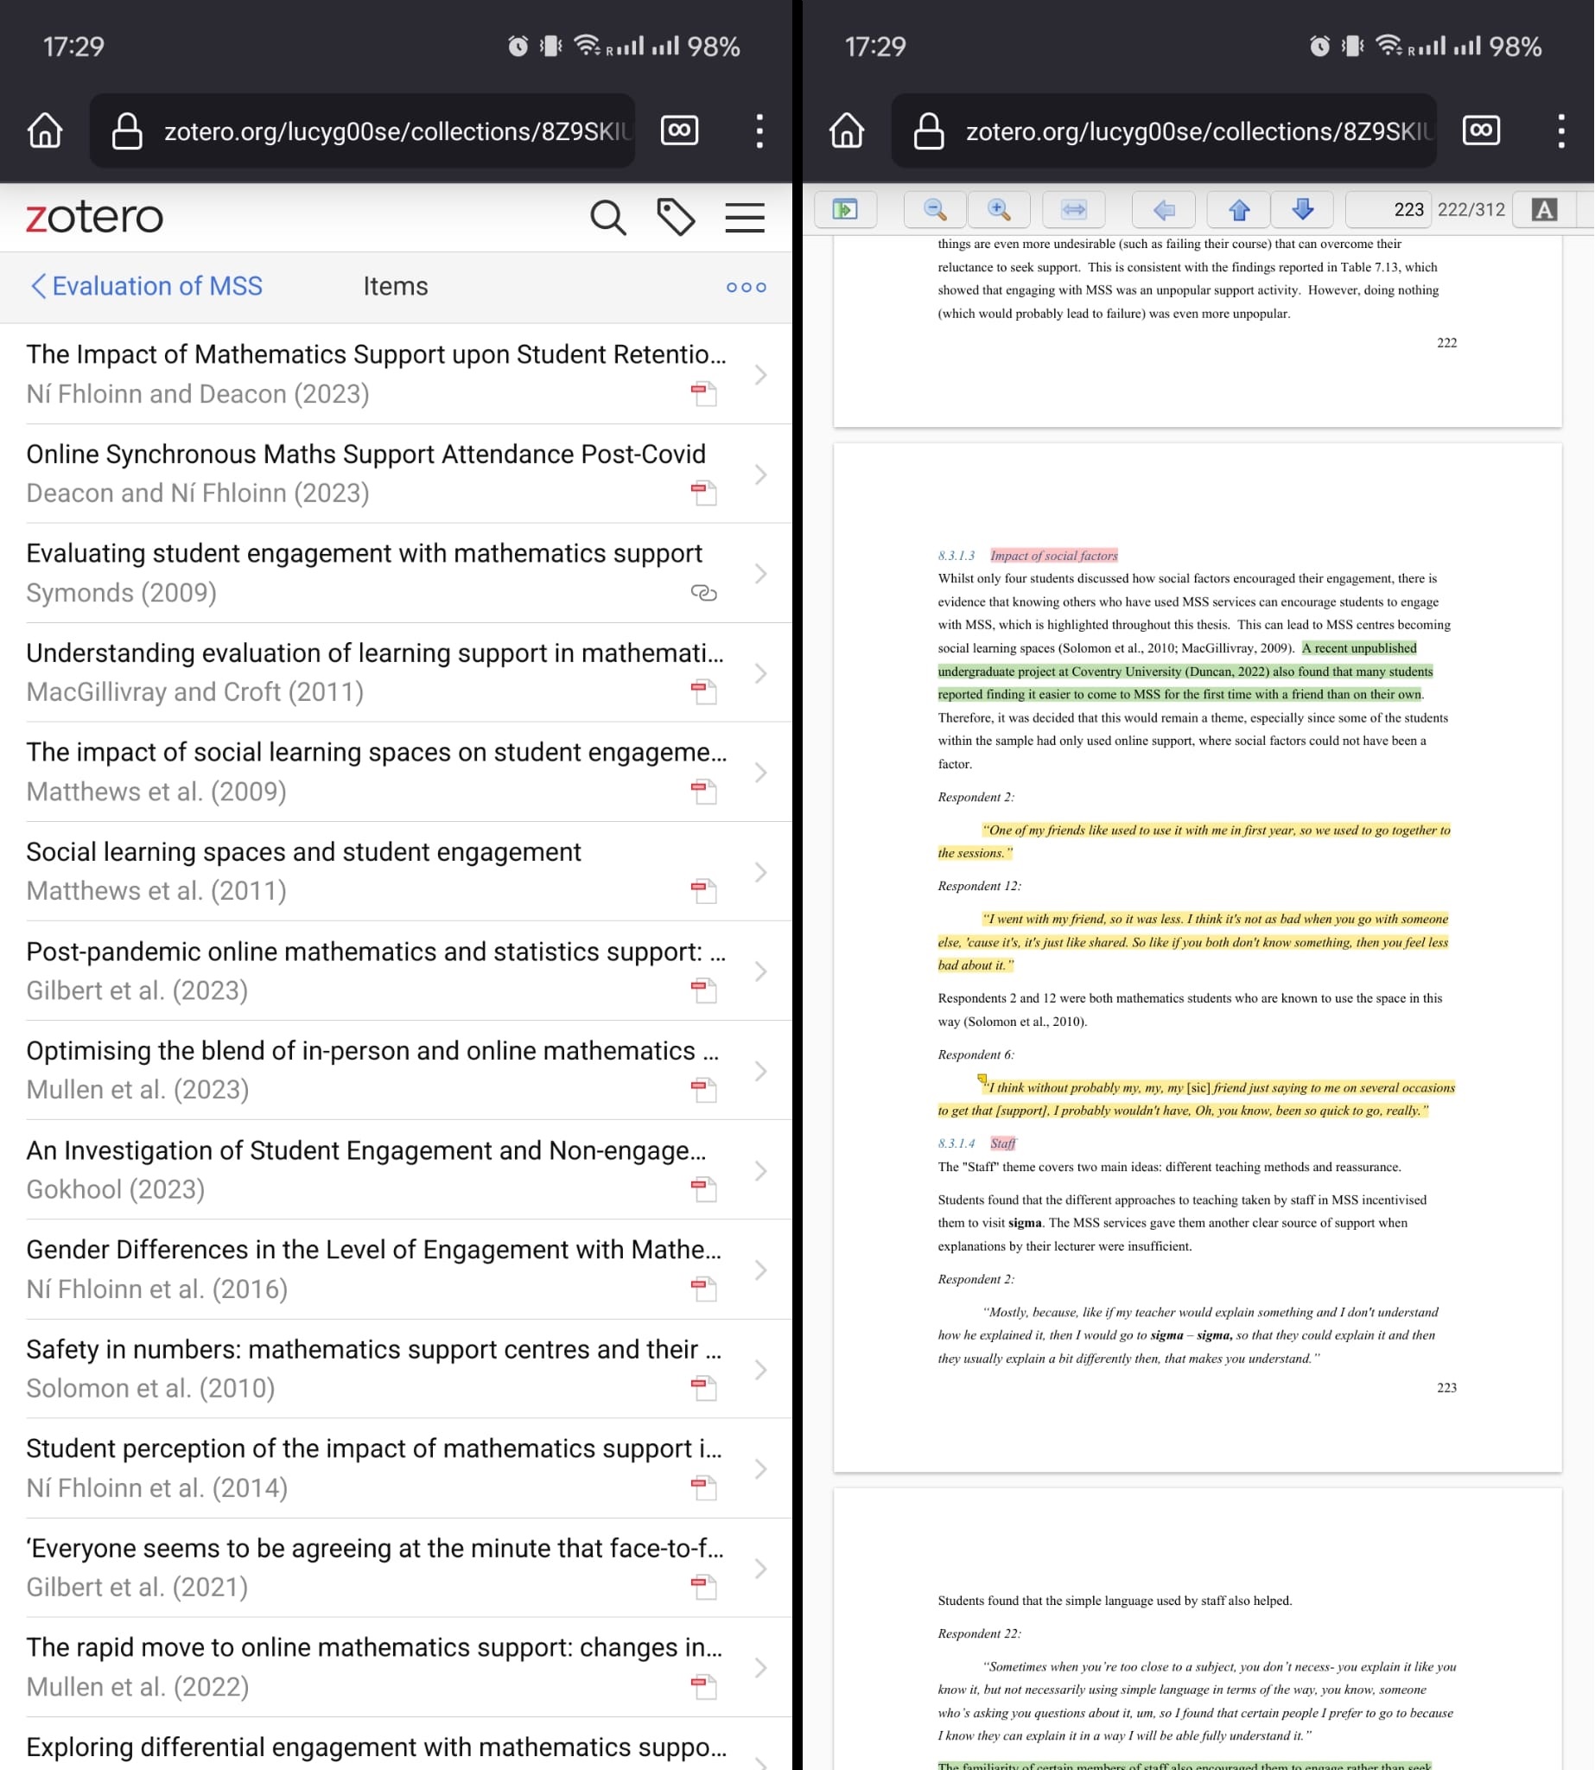Image resolution: width=1595 pixels, height=1770 pixels.
Task: Fit PDF page to width
Action: tap(1073, 209)
